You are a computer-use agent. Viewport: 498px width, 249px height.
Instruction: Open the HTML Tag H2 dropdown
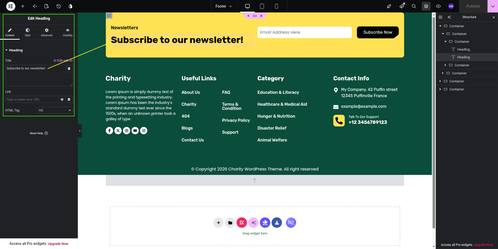pyautogui.click(x=55, y=110)
